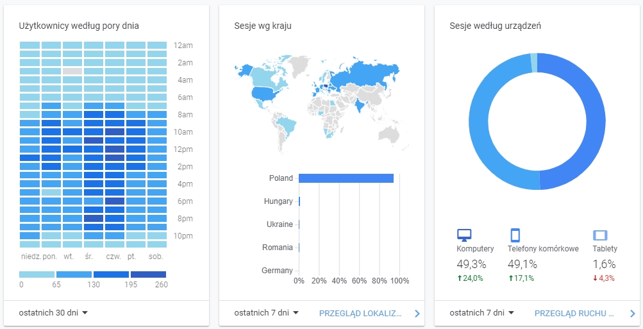
Task: Click India on the world map
Action: point(359,105)
